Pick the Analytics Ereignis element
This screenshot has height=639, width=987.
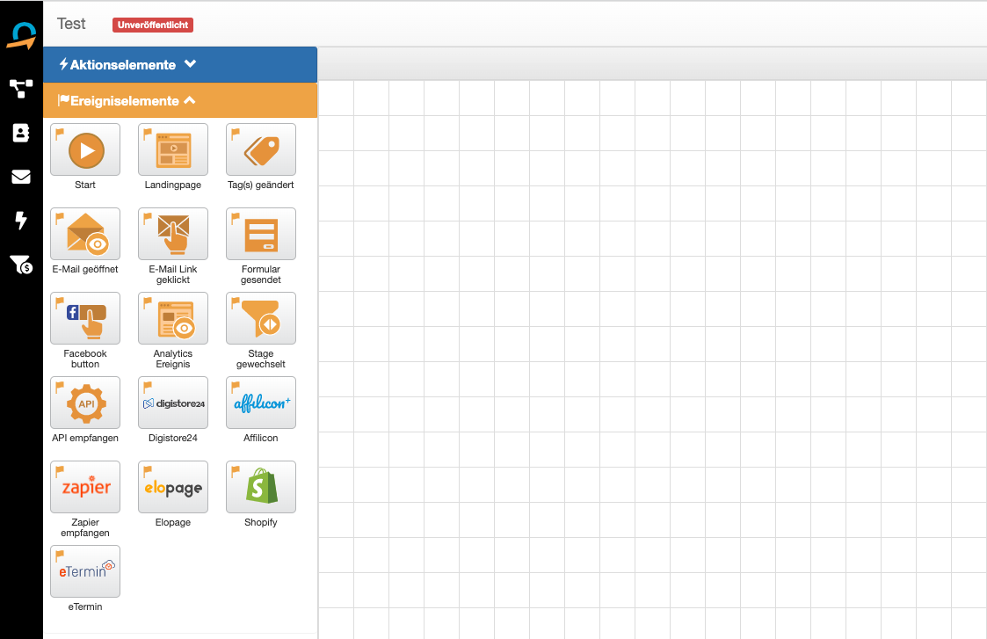click(x=173, y=318)
